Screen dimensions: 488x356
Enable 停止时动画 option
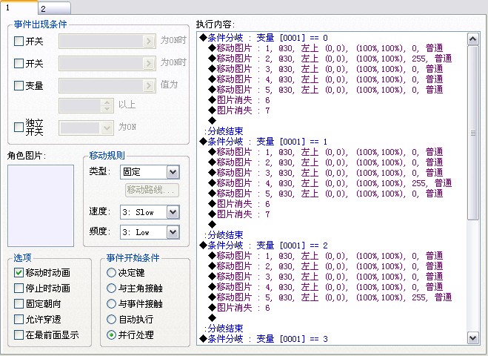19,288
